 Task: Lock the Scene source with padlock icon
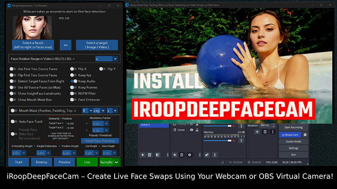point(197,130)
